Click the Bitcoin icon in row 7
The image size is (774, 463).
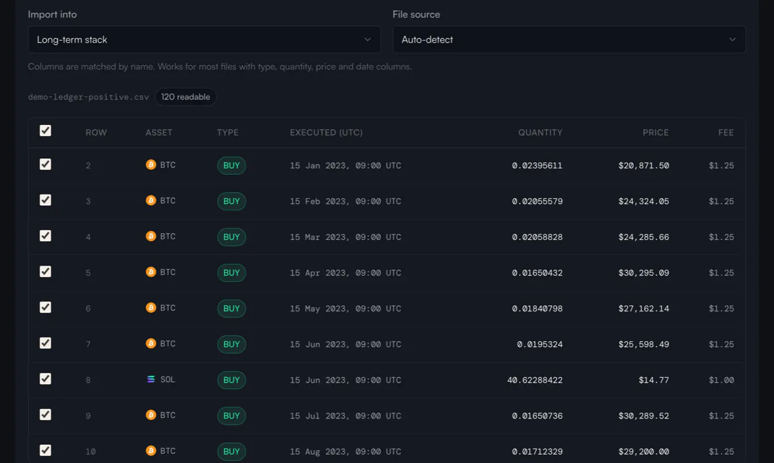pos(151,344)
